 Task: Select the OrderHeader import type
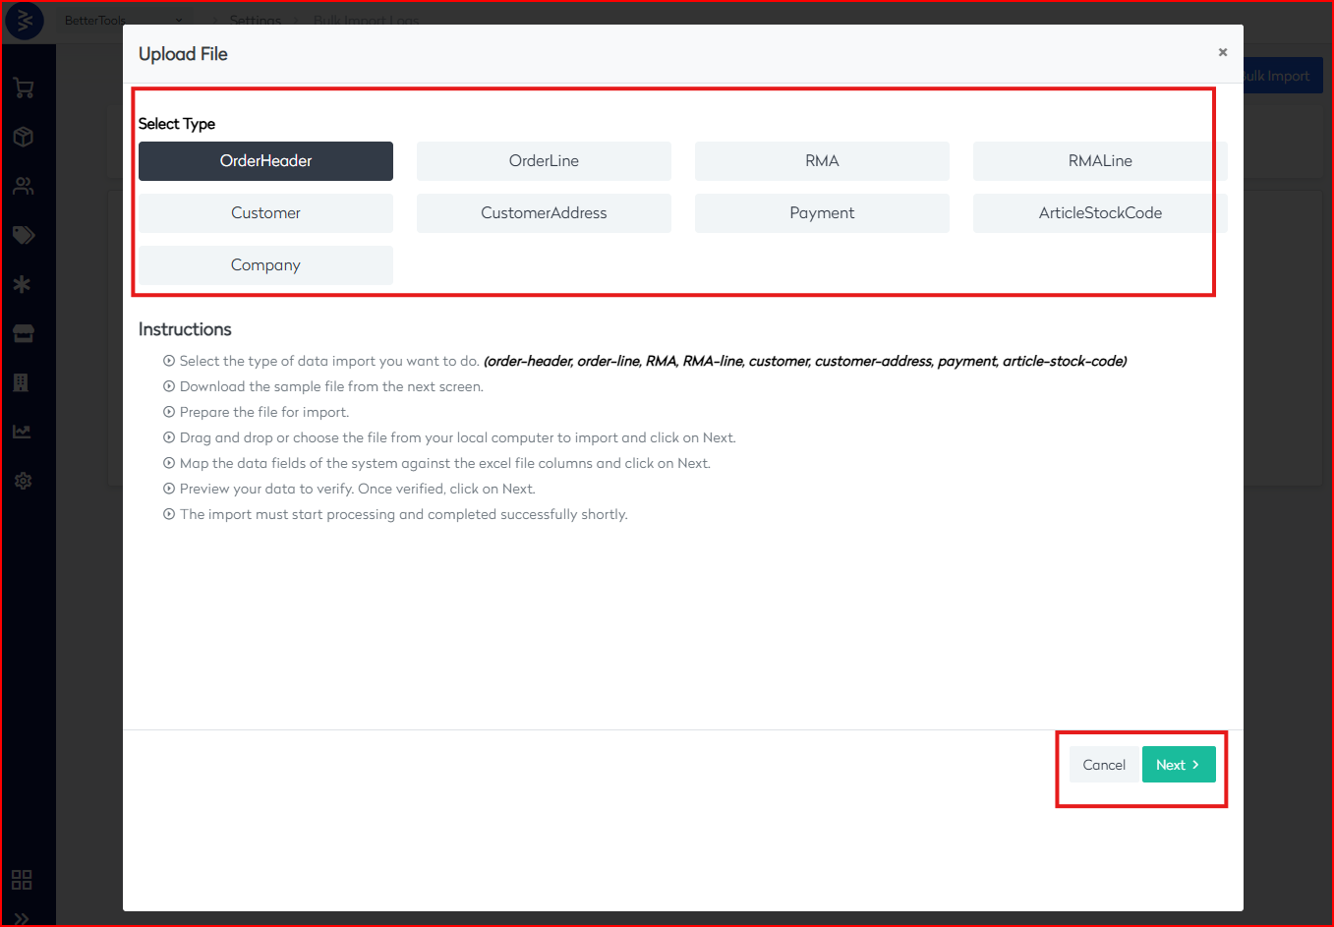point(265,161)
